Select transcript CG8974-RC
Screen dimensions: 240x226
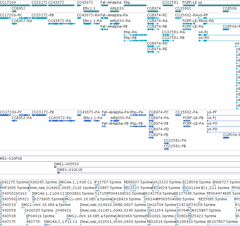pyautogui.click(x=157, y=15)
